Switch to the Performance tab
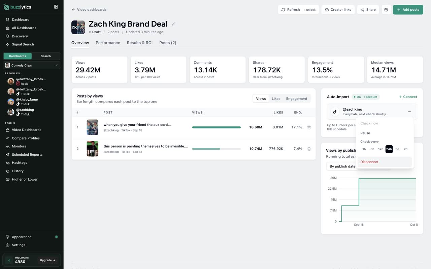431x269 pixels. tap(108, 43)
